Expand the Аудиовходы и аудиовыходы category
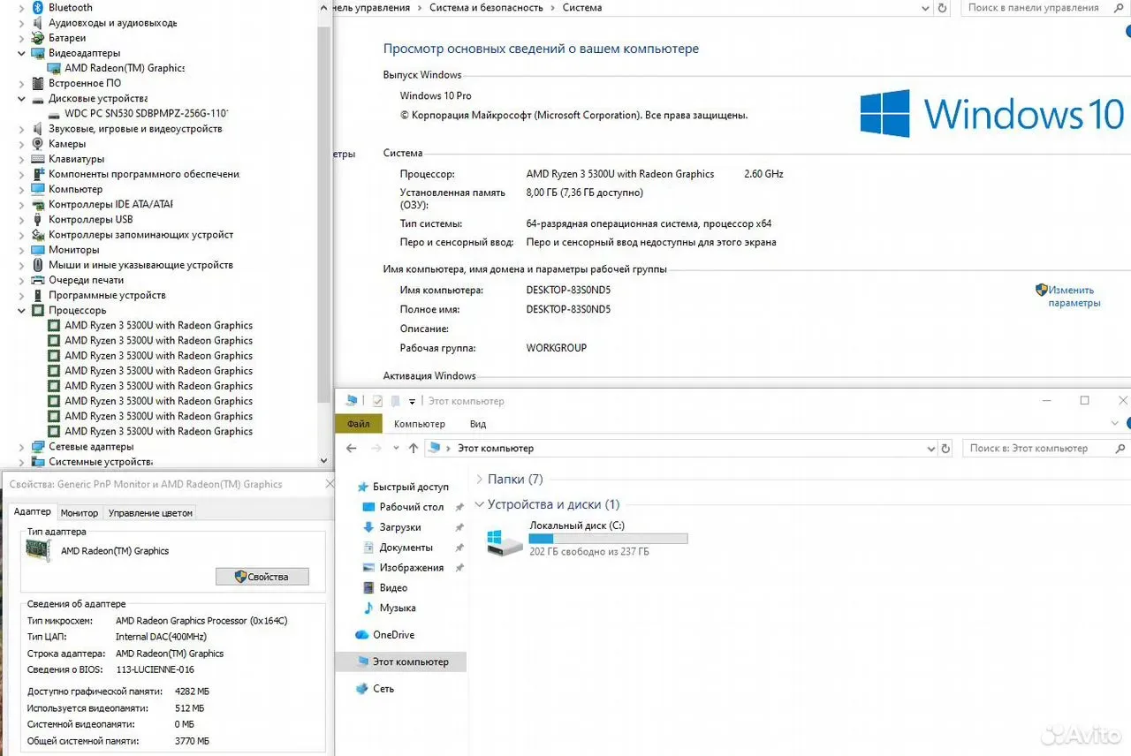Viewport: 1131px width, 756px height. (x=22, y=23)
